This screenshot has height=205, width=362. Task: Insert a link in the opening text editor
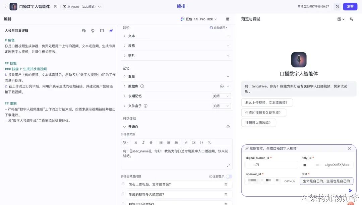point(186,142)
